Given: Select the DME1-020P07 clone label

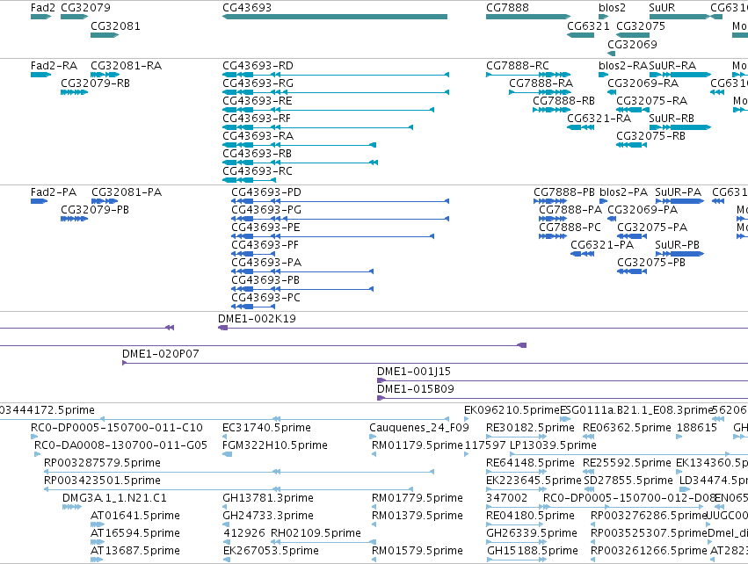Looking at the screenshot, I should click(x=160, y=354).
